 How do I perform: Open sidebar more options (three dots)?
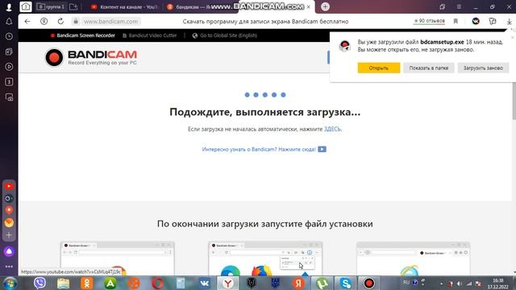coord(9,267)
